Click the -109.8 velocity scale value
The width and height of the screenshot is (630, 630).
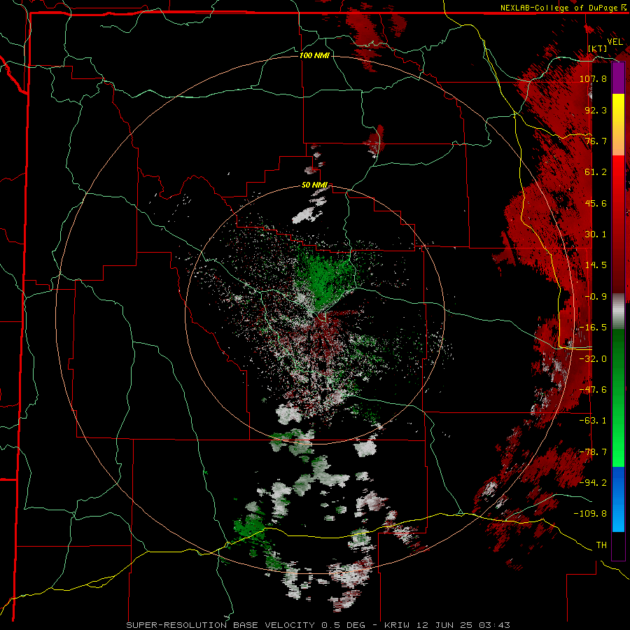pos(590,514)
